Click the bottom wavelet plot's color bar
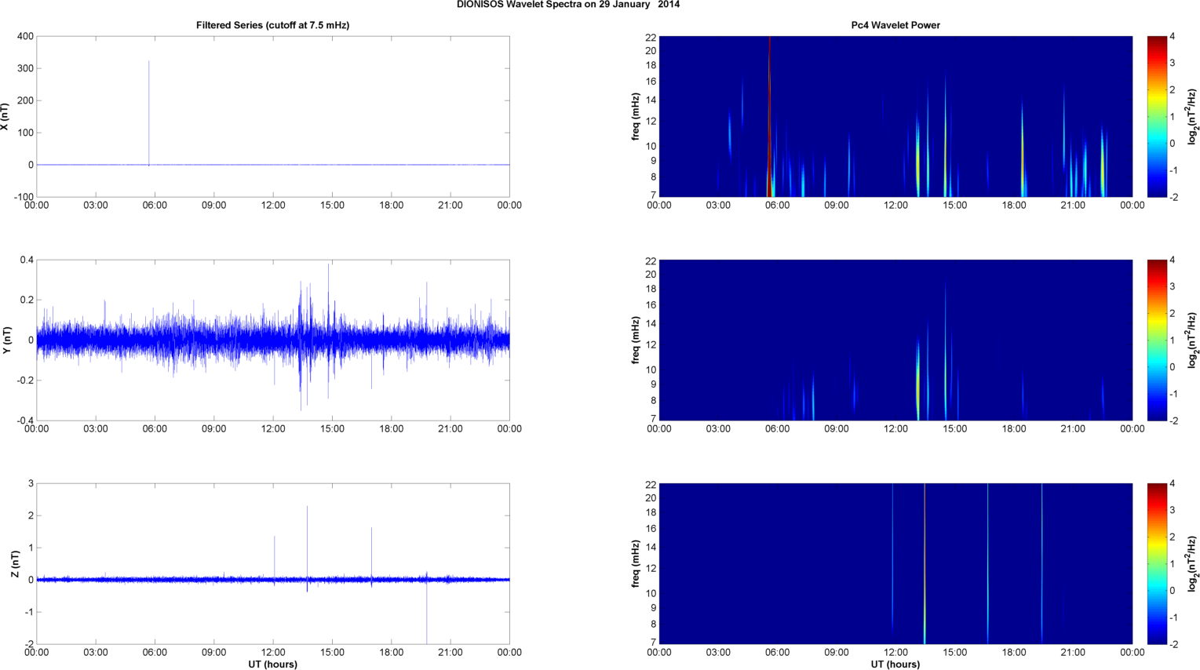This screenshot has height=670, width=1200. 1156,563
